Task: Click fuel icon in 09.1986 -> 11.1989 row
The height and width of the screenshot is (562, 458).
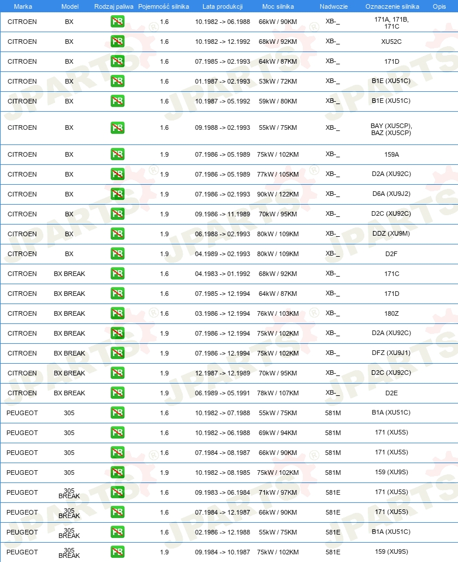Action: (x=117, y=214)
